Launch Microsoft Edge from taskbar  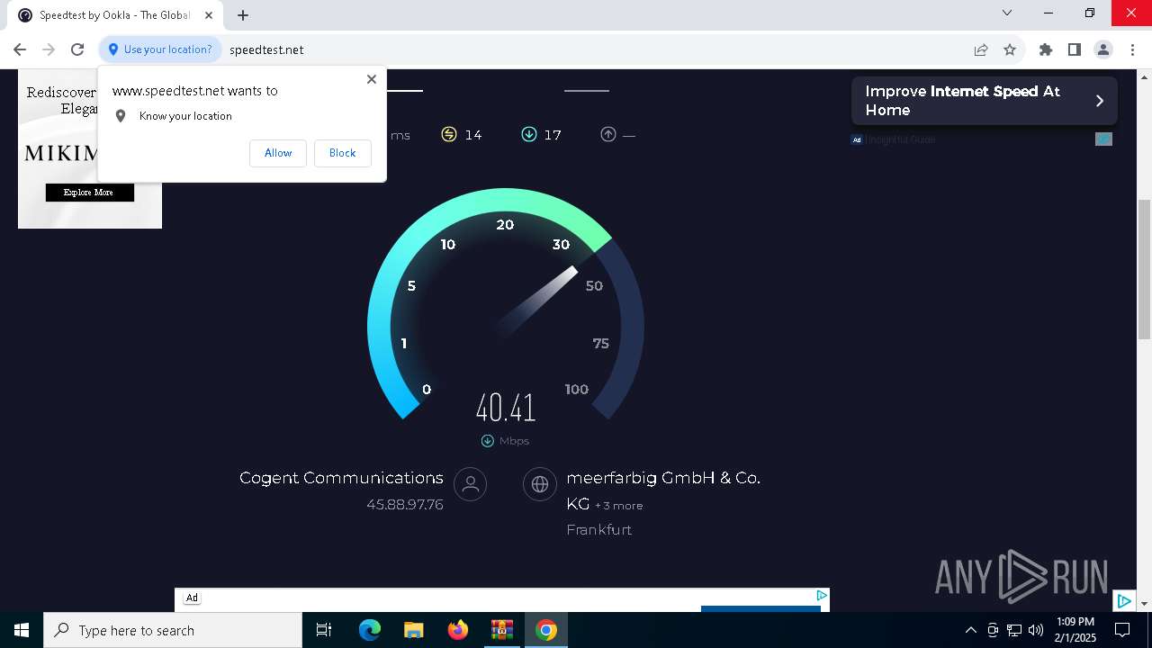point(370,630)
